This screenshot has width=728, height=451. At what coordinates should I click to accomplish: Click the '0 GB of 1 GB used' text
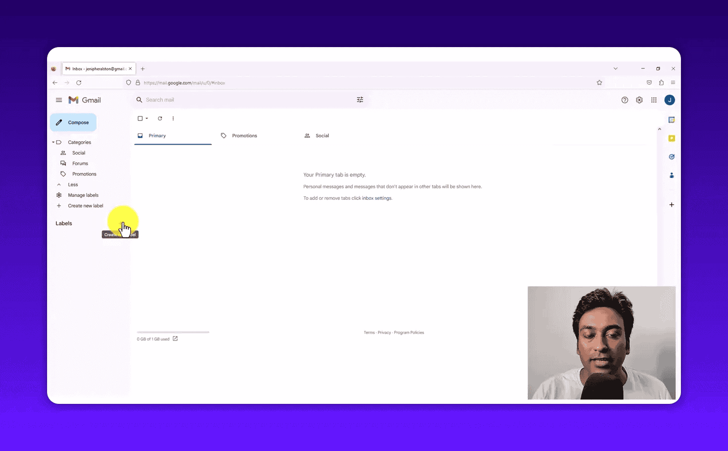click(x=153, y=339)
